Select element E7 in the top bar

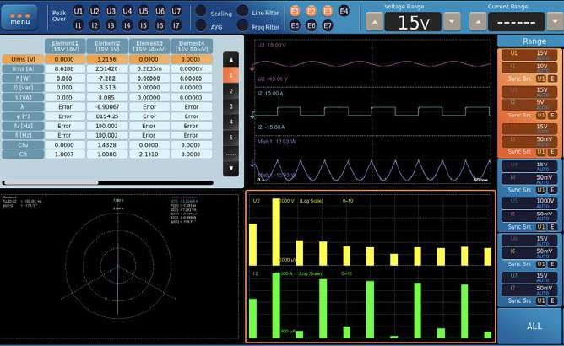pos(328,25)
